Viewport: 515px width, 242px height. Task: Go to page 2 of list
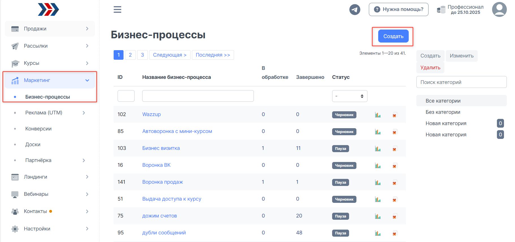coord(130,55)
